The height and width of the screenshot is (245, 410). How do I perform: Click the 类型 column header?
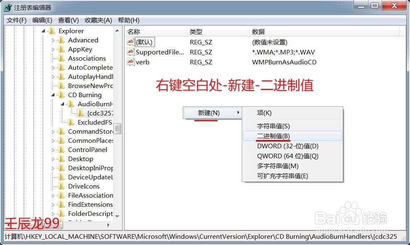point(218,32)
